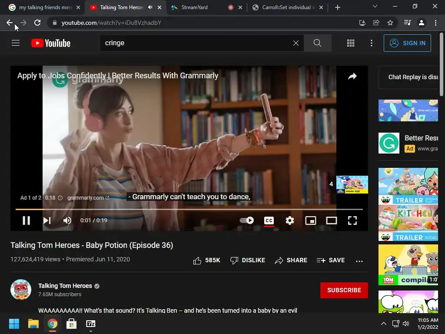Click the address bar URL
445x334 pixels.
coord(111,23)
